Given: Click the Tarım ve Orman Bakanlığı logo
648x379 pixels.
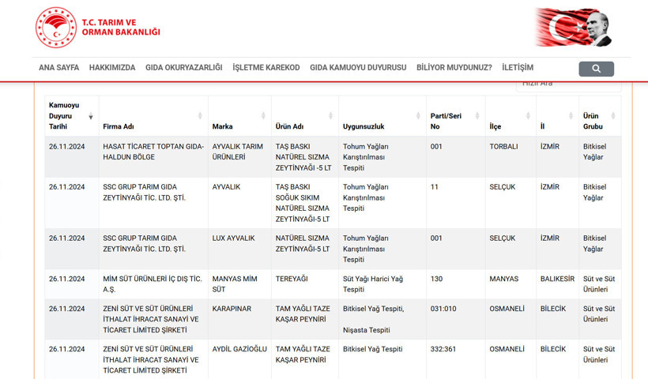Looking at the screenshot, I should [56, 28].
